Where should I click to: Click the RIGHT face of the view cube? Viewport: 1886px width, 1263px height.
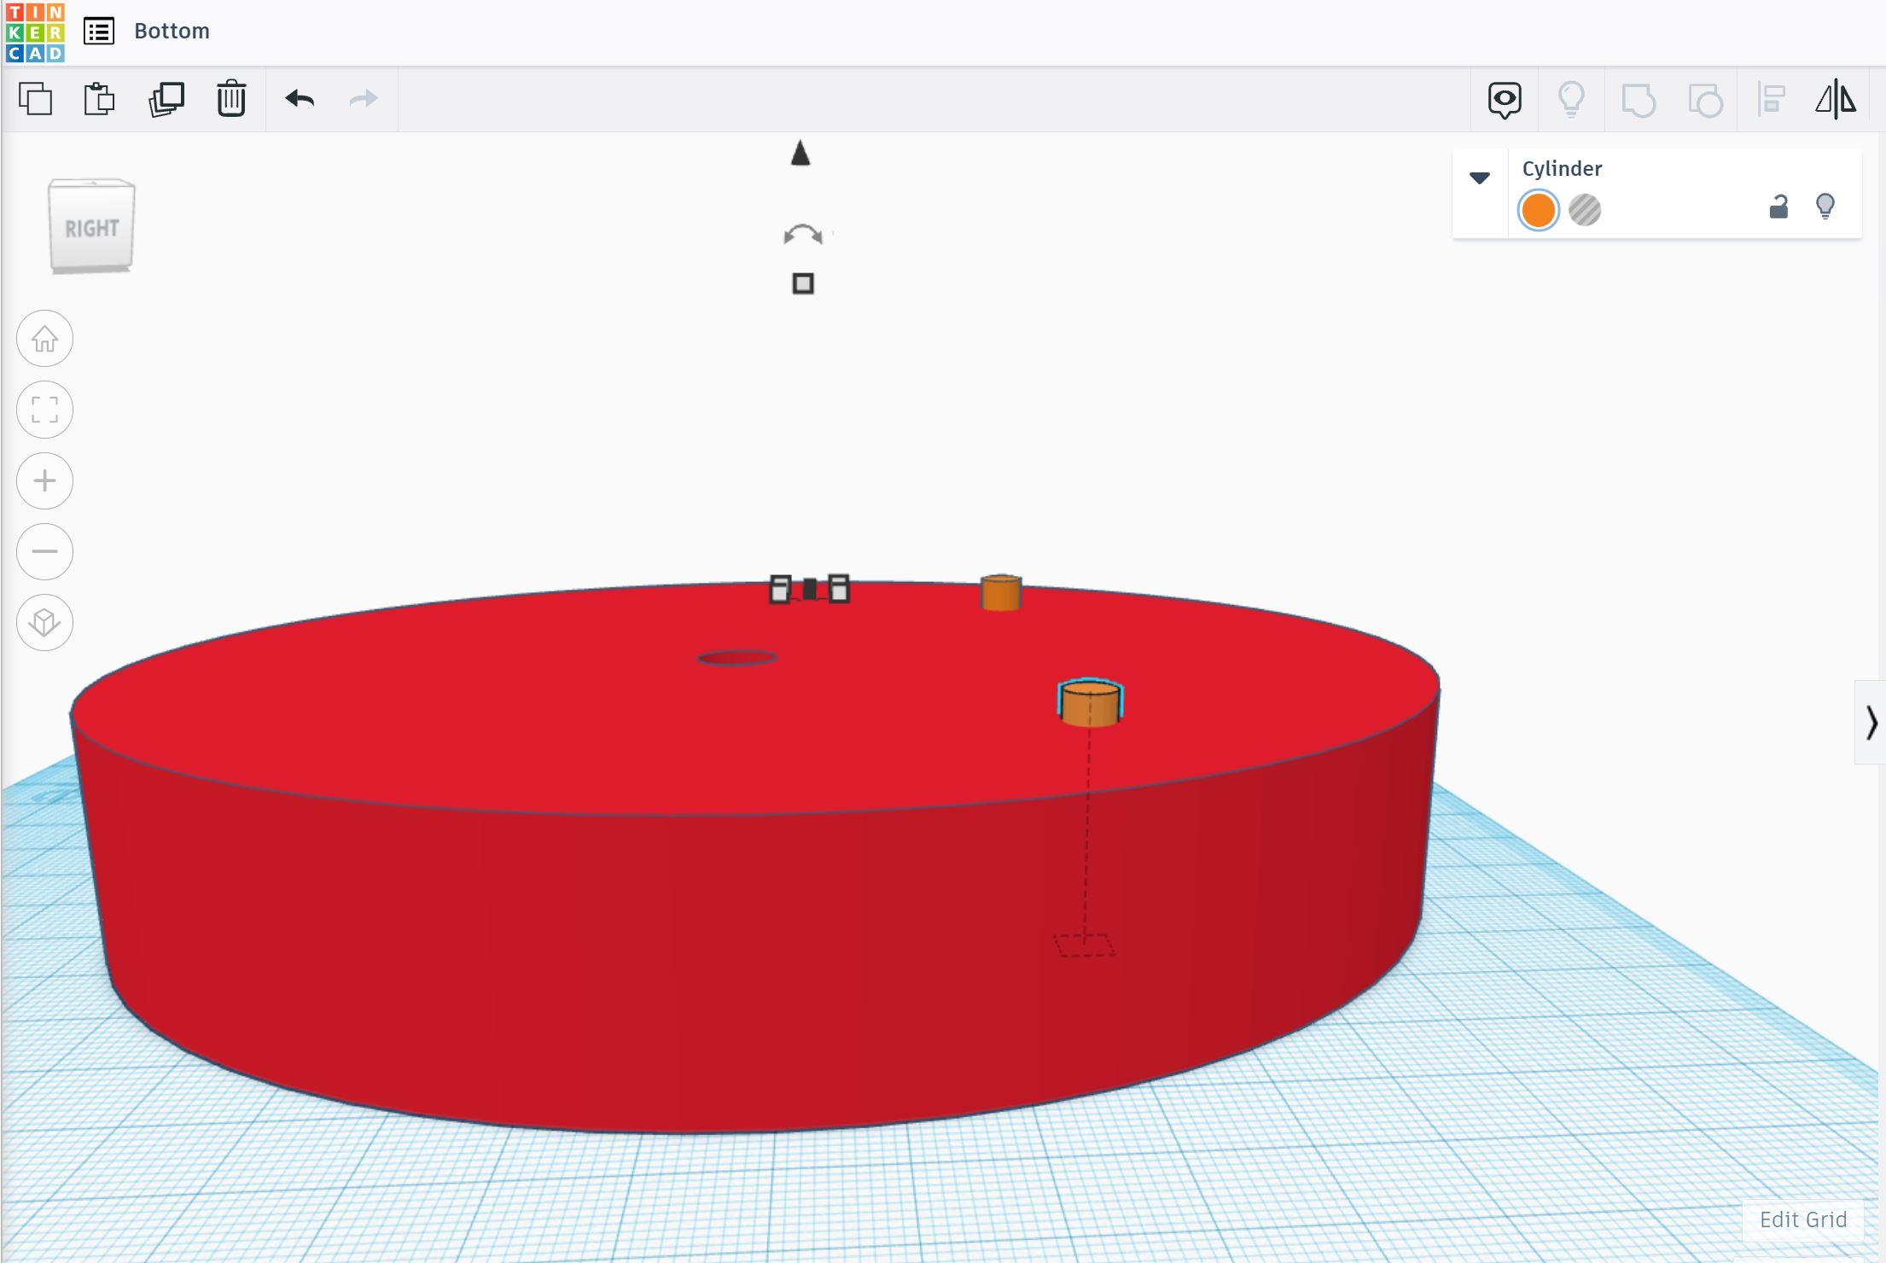click(91, 227)
